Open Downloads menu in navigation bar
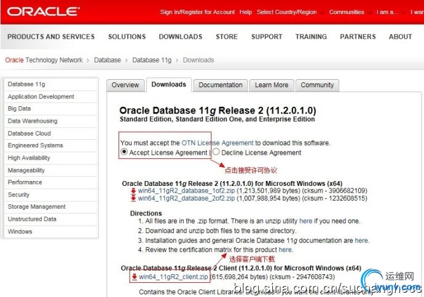Image resolution: width=424 pixels, height=297 pixels. point(181,37)
